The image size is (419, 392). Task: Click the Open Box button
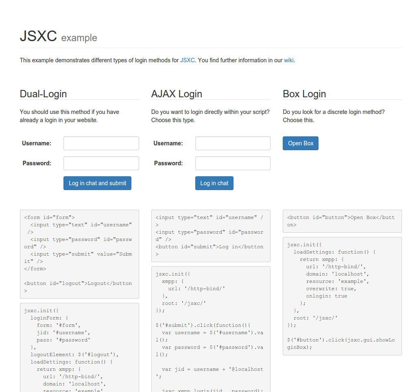click(x=301, y=143)
